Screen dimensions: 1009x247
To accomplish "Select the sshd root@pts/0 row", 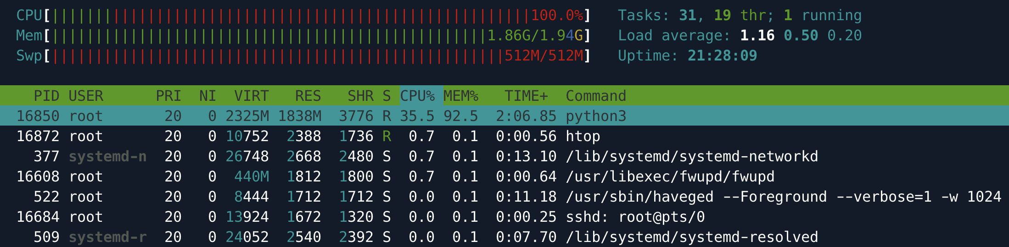I will pos(504,217).
